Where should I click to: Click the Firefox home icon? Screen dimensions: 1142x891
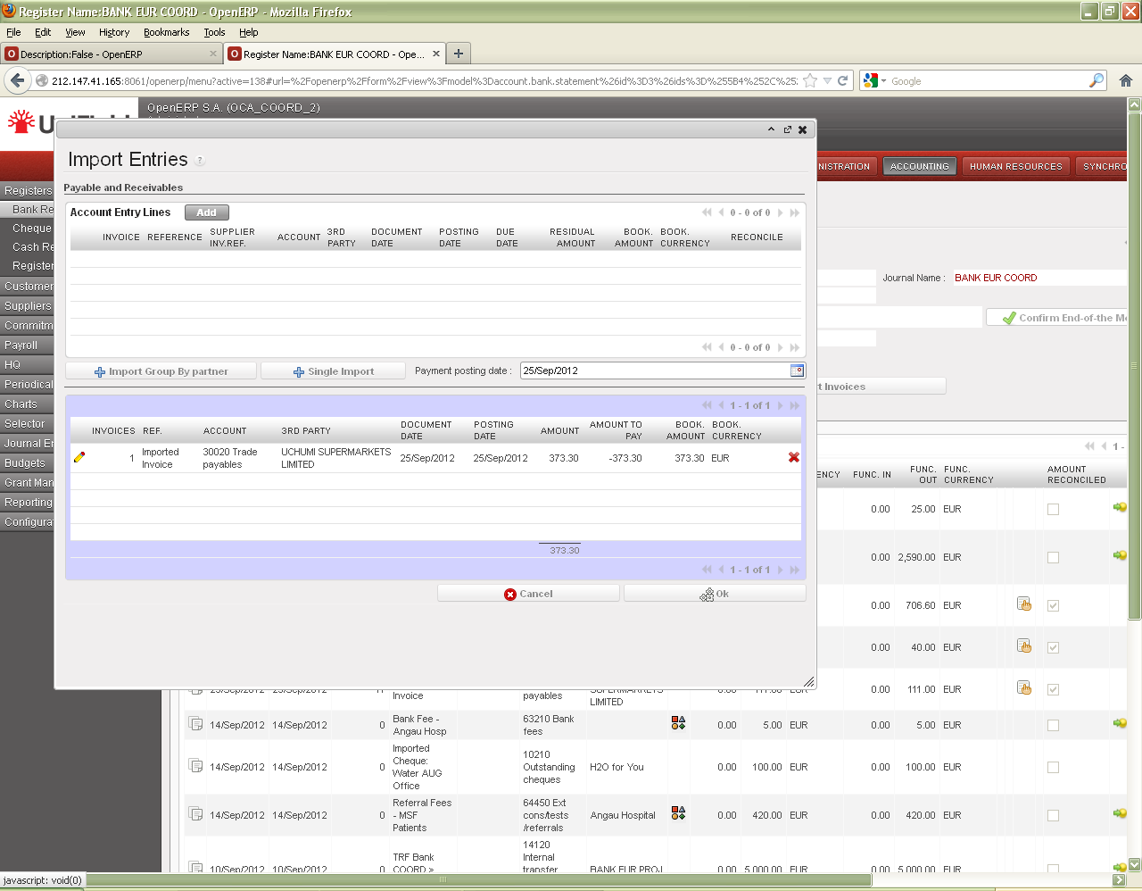point(1126,80)
